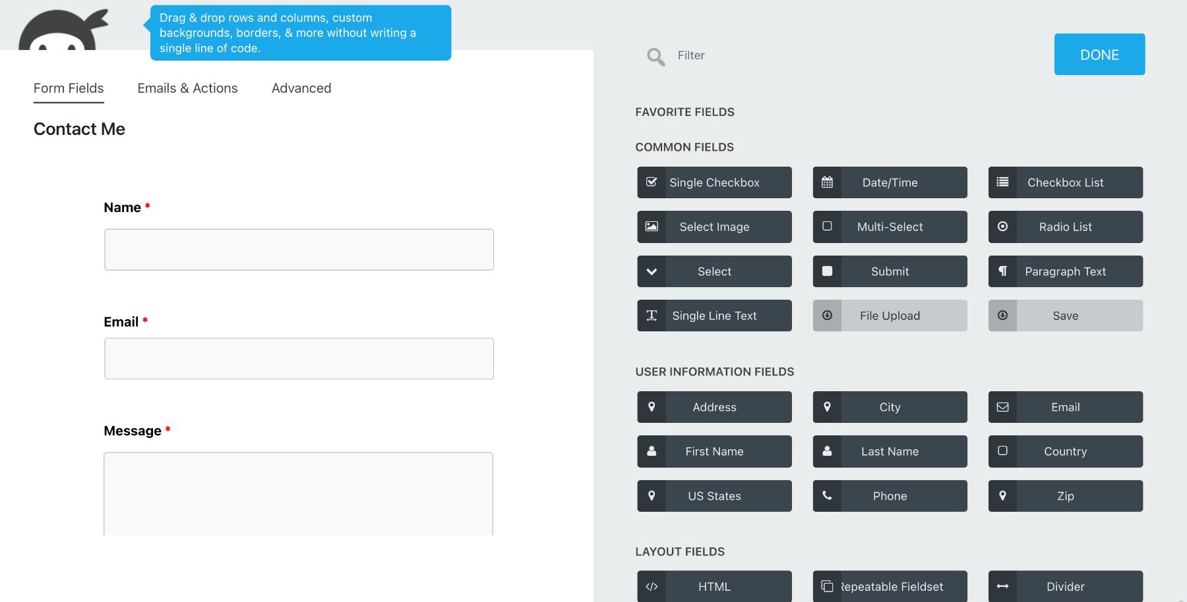This screenshot has height=602, width=1187.
Task: Open the Select field's dropdown chevron icon
Action: [x=652, y=271]
